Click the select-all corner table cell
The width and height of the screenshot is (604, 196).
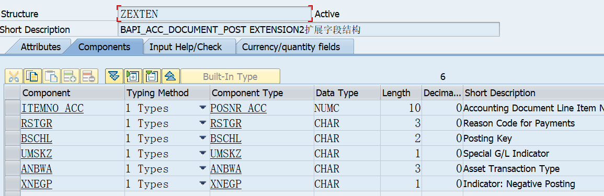pyautogui.click(x=13, y=93)
